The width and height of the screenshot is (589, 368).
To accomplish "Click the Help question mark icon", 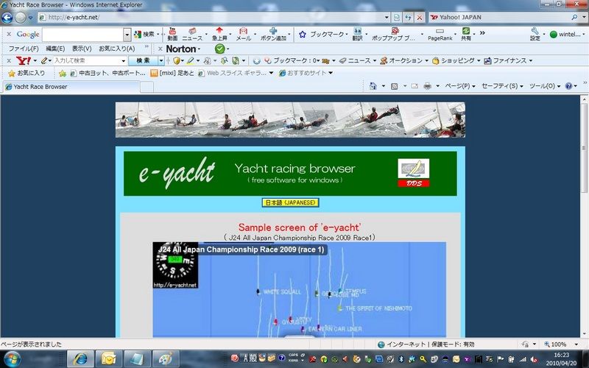I will [568, 86].
